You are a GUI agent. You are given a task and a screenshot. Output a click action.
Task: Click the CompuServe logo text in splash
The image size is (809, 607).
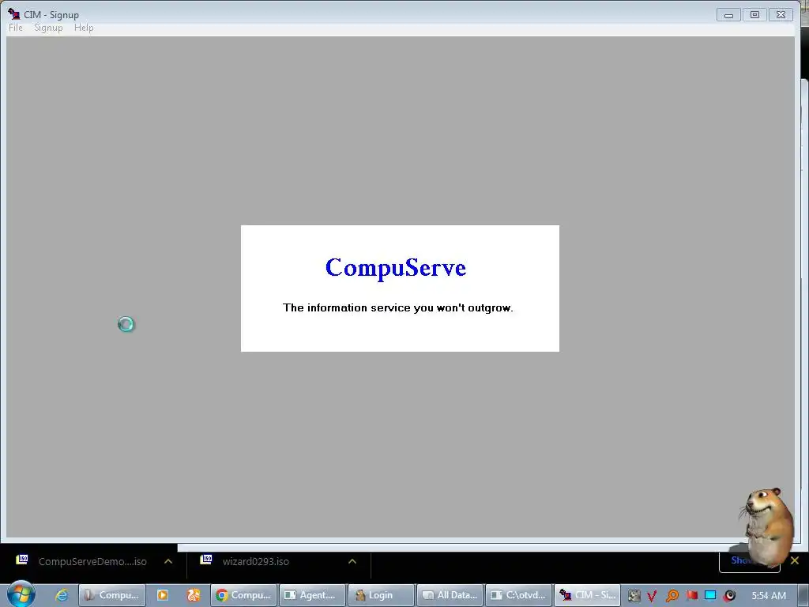[x=396, y=268]
